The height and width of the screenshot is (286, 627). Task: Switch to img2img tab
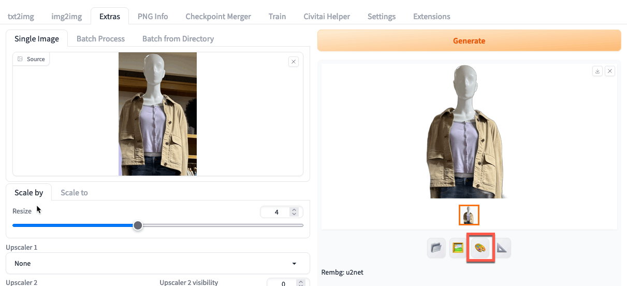pos(66,16)
